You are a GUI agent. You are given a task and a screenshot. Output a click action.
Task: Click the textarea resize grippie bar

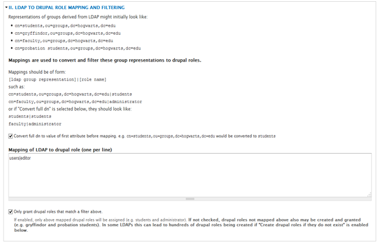click(189, 198)
